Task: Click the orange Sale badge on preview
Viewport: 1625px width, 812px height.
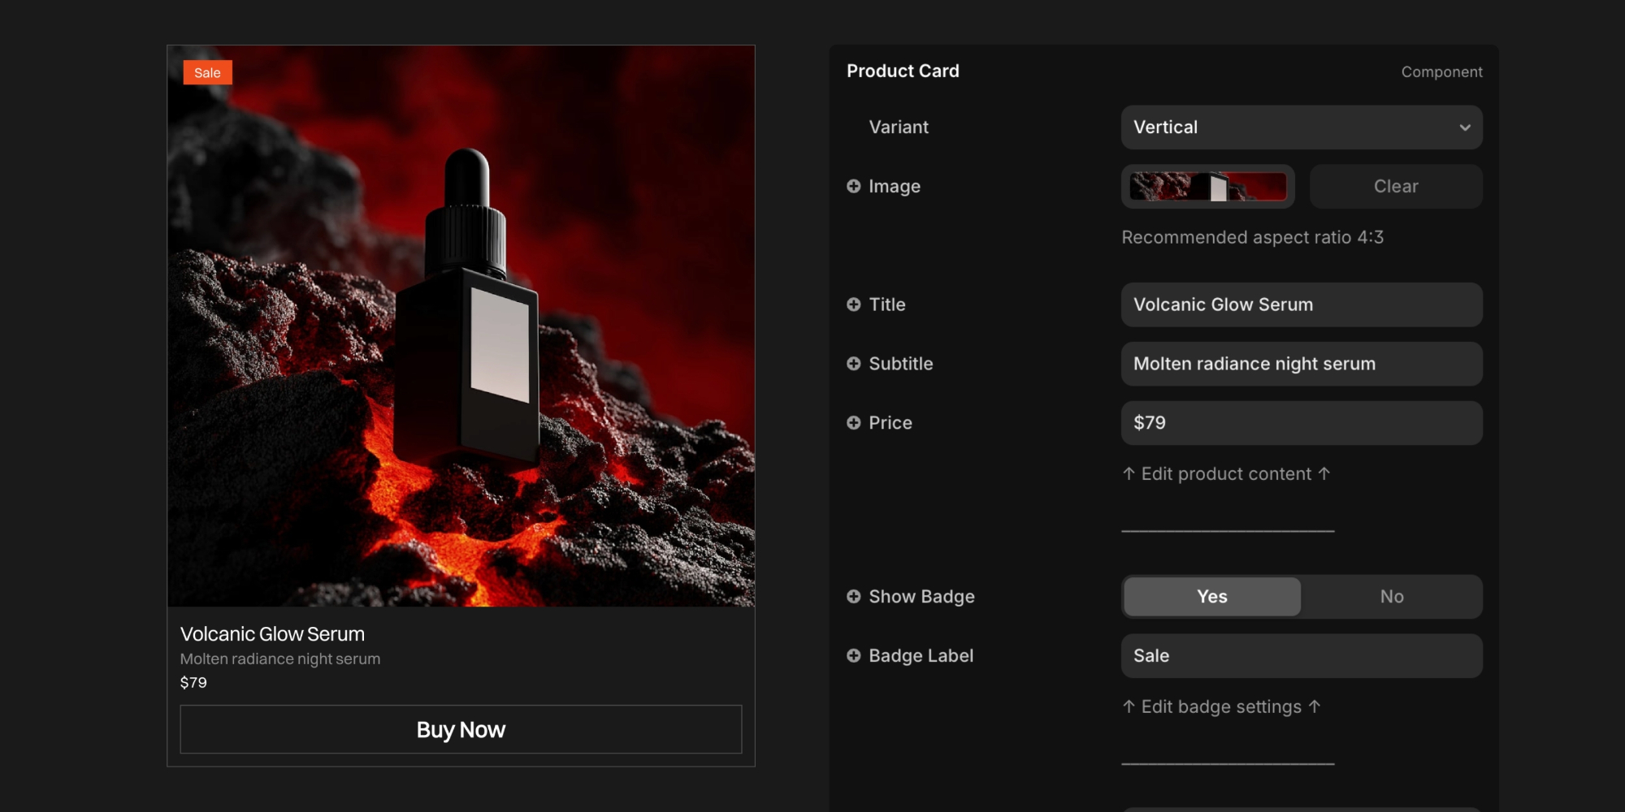Action: (207, 73)
